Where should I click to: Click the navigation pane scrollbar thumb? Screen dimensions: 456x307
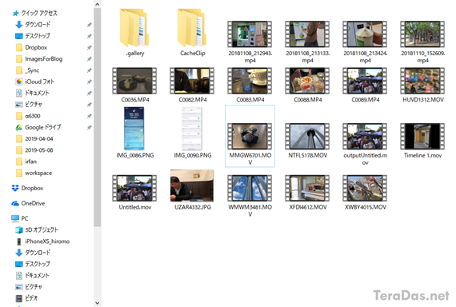point(97,118)
